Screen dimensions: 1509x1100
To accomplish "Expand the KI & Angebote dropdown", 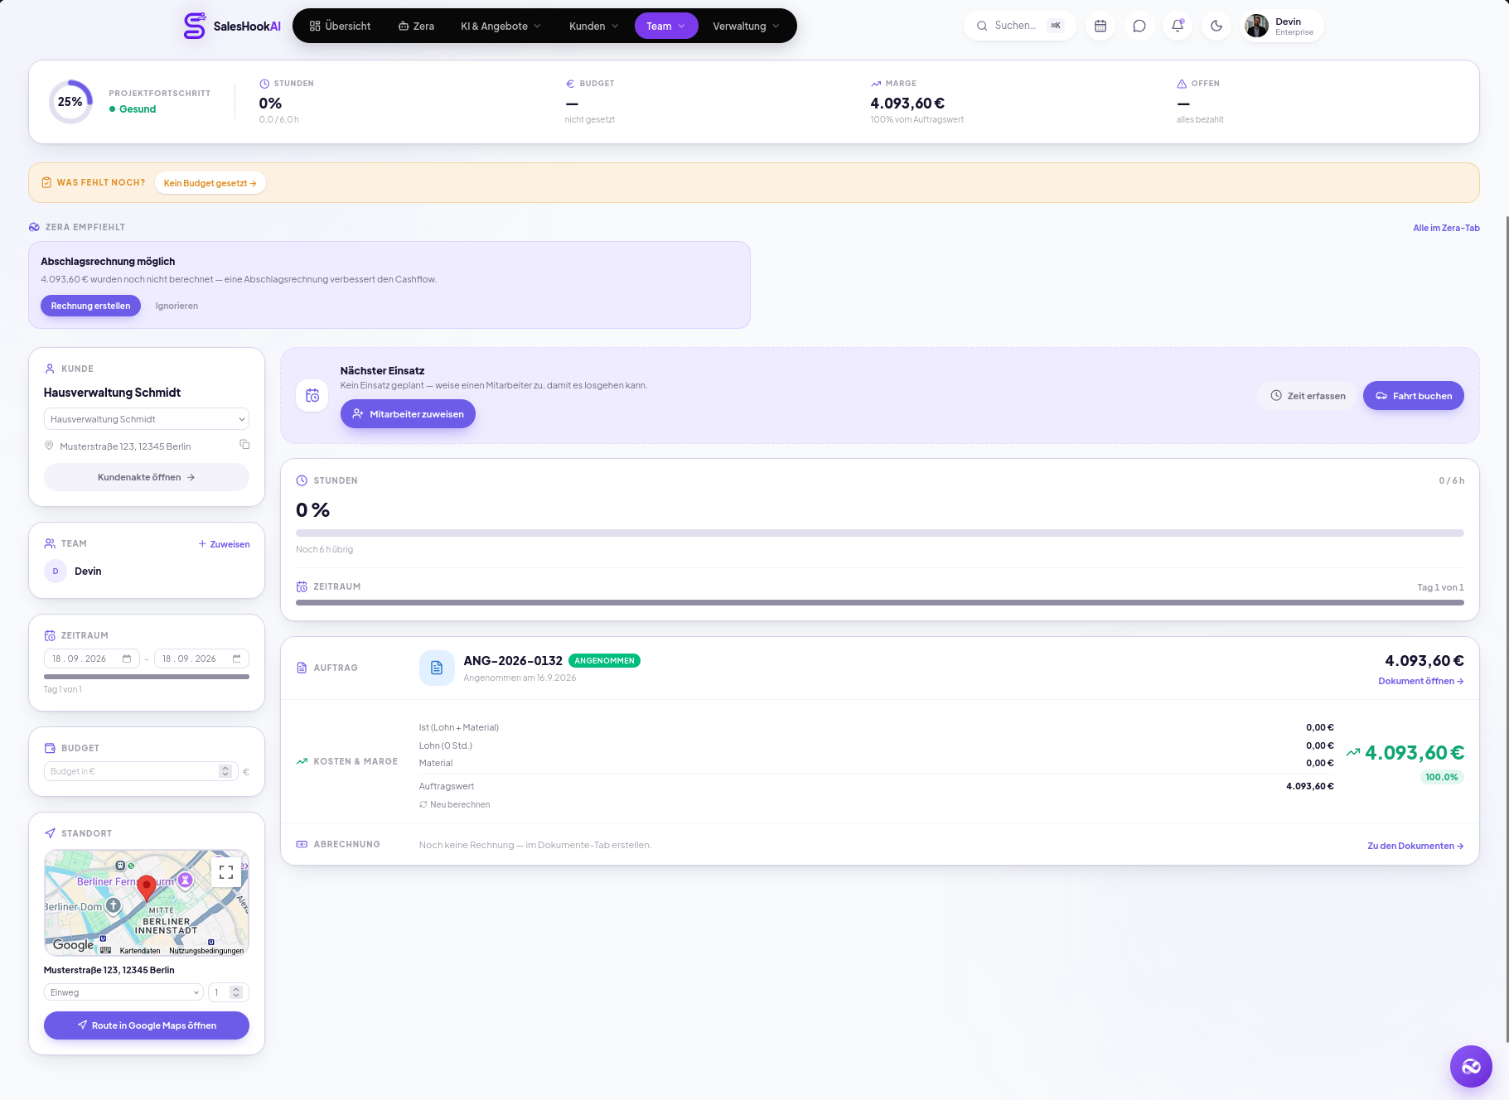I will point(501,26).
